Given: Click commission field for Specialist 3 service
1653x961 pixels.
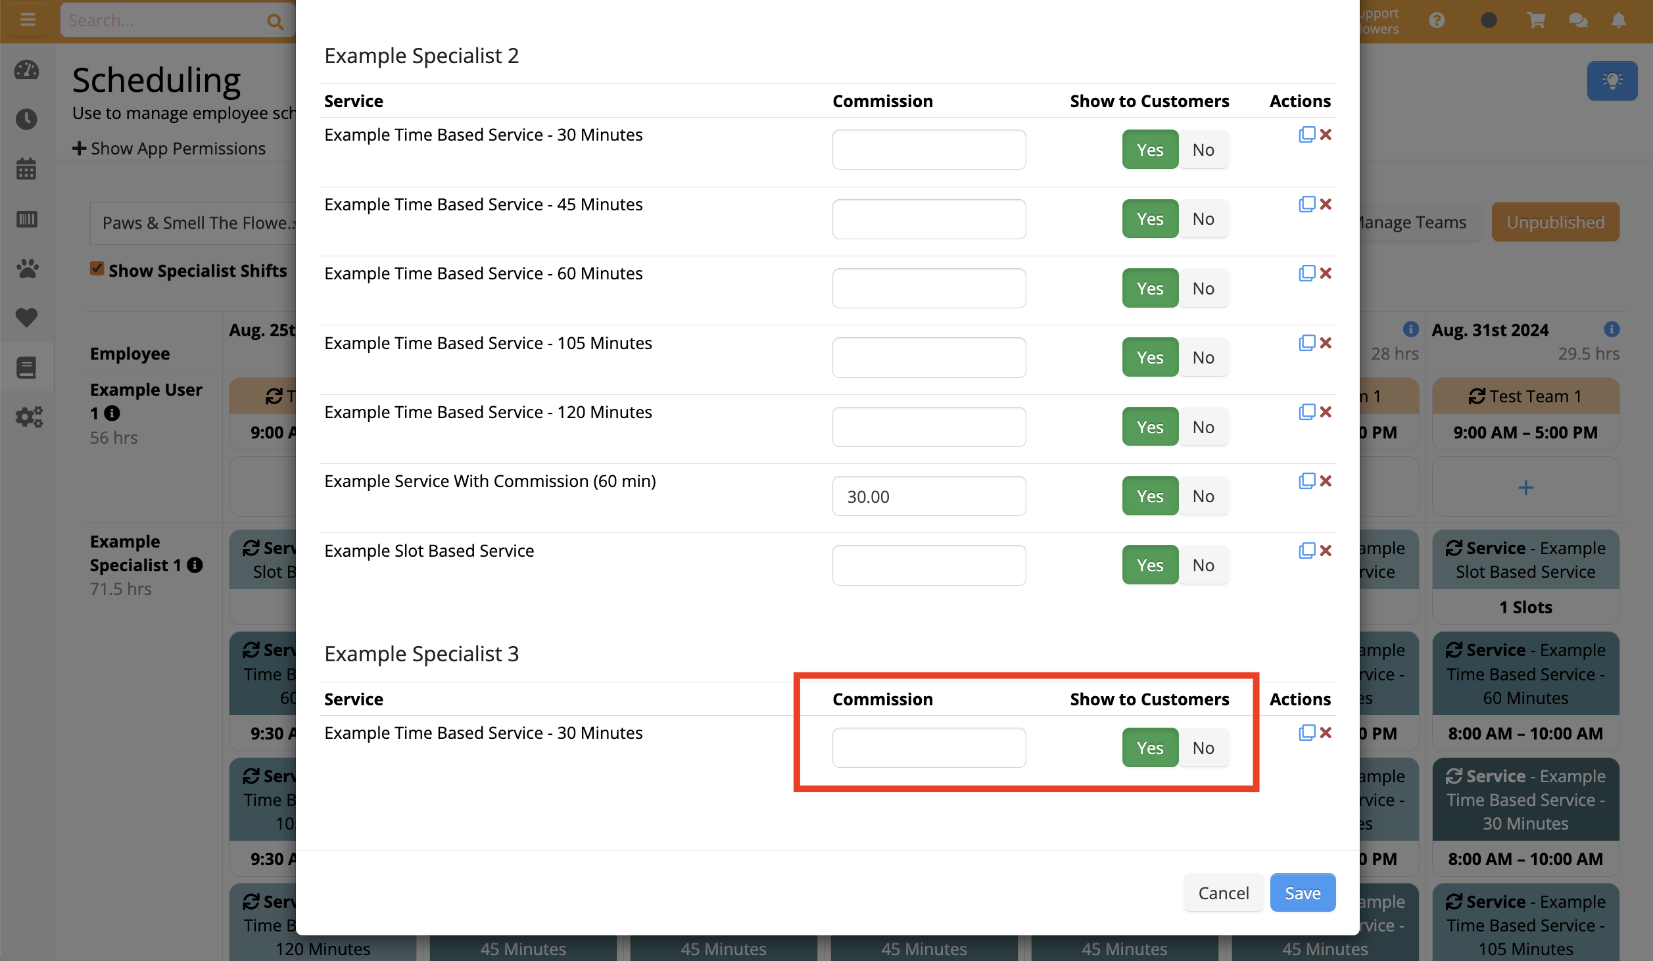Looking at the screenshot, I should (x=928, y=748).
